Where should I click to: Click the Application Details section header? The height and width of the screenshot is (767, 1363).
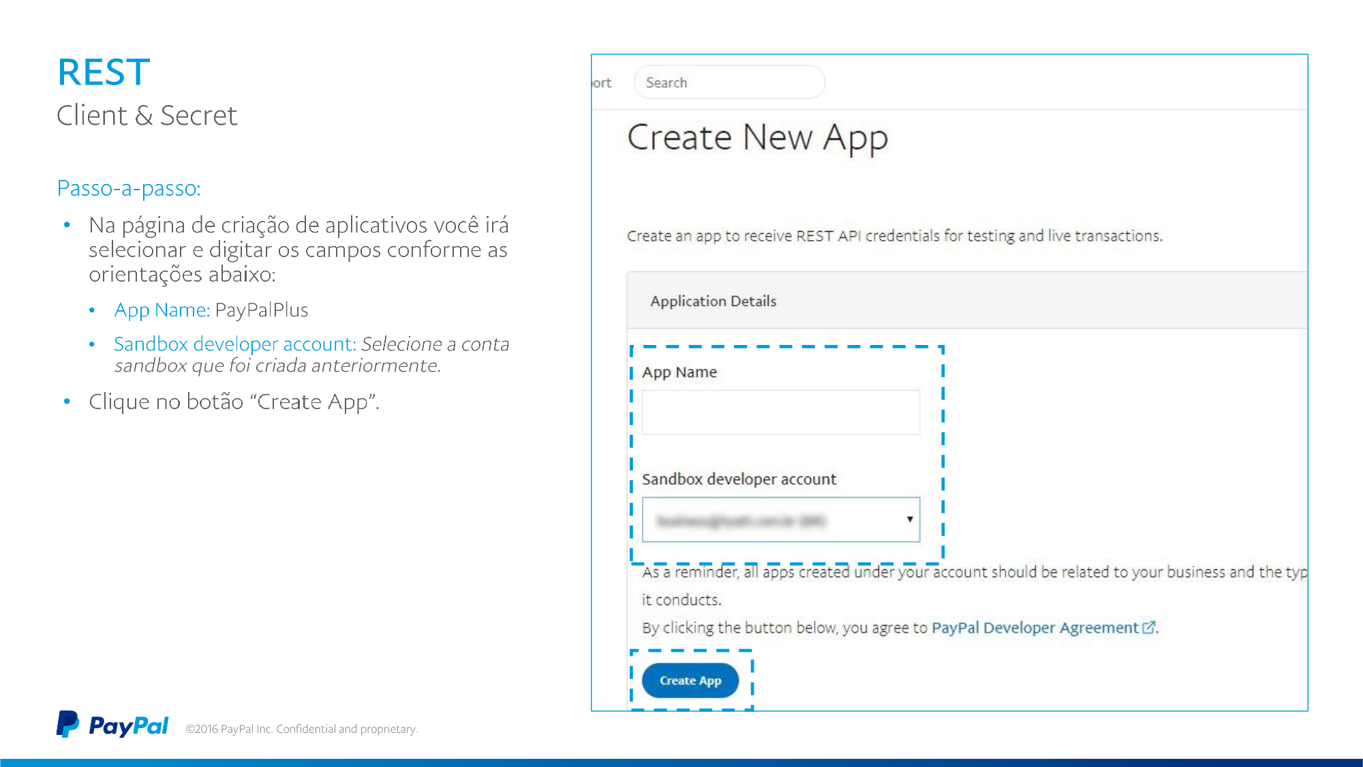click(713, 301)
